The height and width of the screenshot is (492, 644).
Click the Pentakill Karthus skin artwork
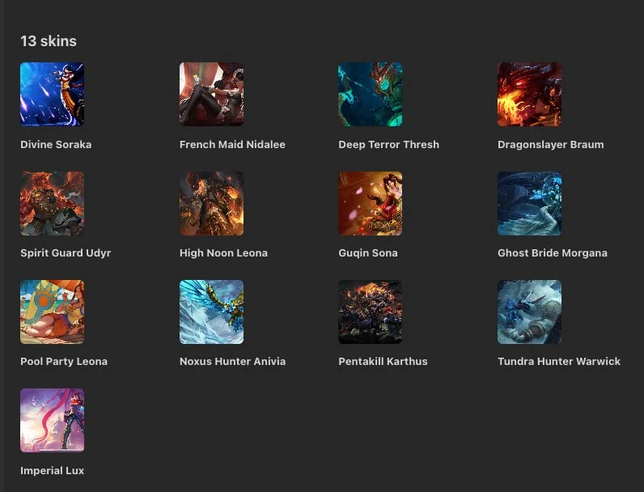pos(370,312)
